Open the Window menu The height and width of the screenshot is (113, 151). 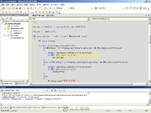pyautogui.click(x=46, y=4)
